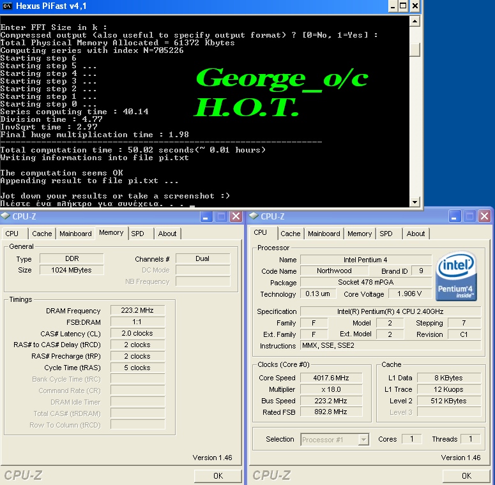
Task: Click the RAS# Precharge value 2 clocks
Action: click(x=137, y=356)
